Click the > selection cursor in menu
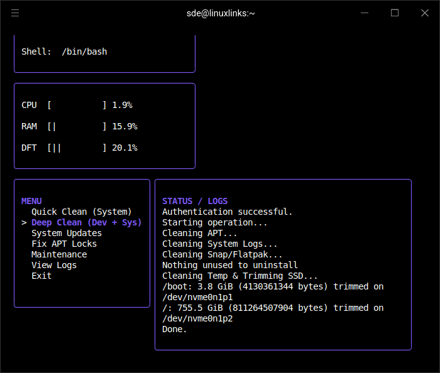 [24, 223]
